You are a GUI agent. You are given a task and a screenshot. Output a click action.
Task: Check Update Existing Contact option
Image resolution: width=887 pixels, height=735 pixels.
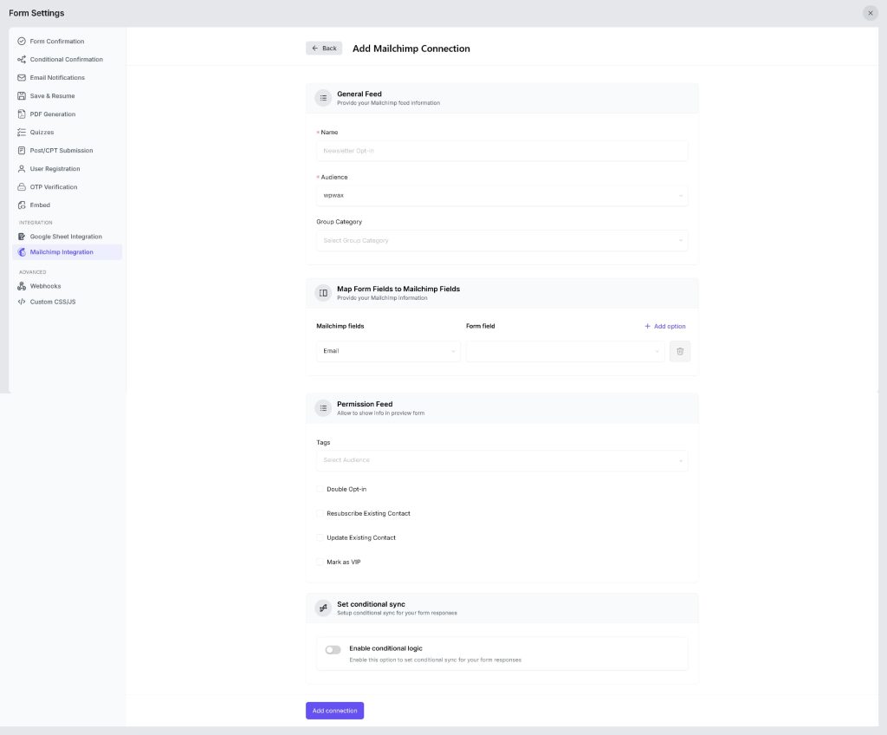(320, 538)
